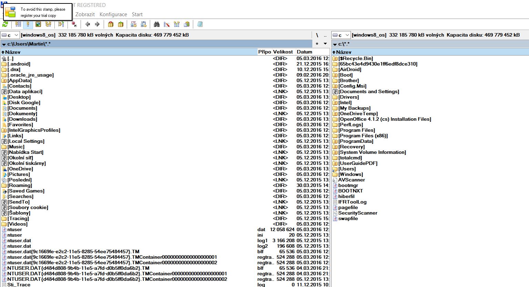Click the URL new FTP connection icon
The image size is (529, 287).
[x=144, y=24]
